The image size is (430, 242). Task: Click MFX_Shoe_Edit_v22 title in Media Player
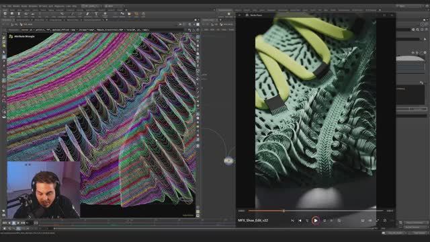[253, 220]
